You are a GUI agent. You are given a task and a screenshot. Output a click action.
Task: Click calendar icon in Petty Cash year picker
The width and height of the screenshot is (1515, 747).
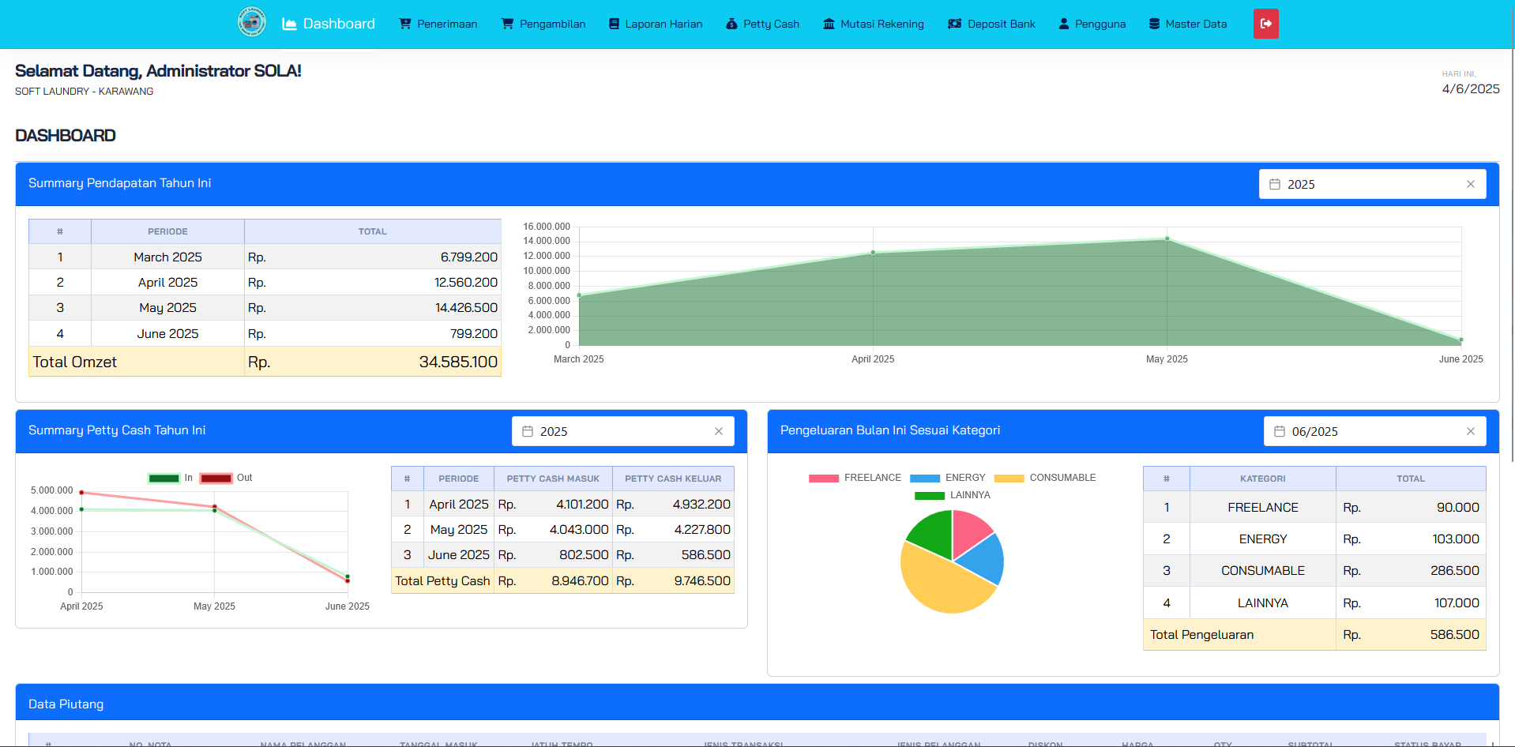[x=527, y=431]
